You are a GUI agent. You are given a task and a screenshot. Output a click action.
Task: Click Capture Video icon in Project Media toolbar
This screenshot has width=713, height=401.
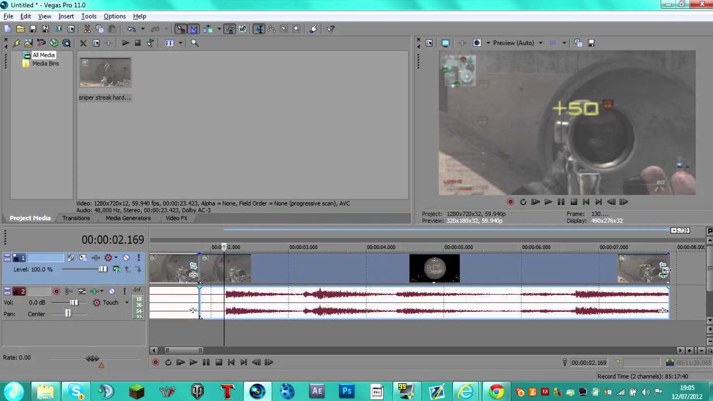tap(41, 43)
